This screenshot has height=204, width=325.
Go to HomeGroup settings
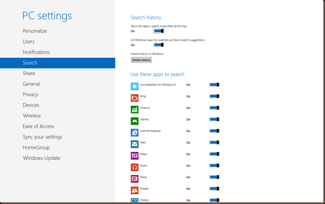36,148
